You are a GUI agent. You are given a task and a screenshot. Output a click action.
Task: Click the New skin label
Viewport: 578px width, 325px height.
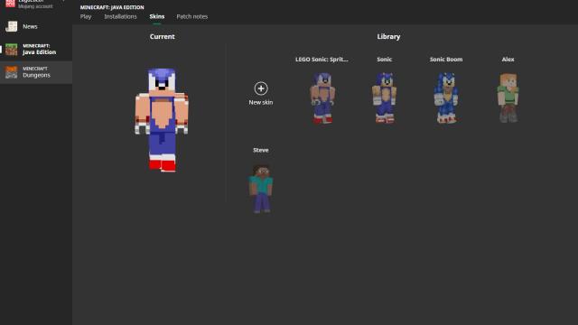261,102
